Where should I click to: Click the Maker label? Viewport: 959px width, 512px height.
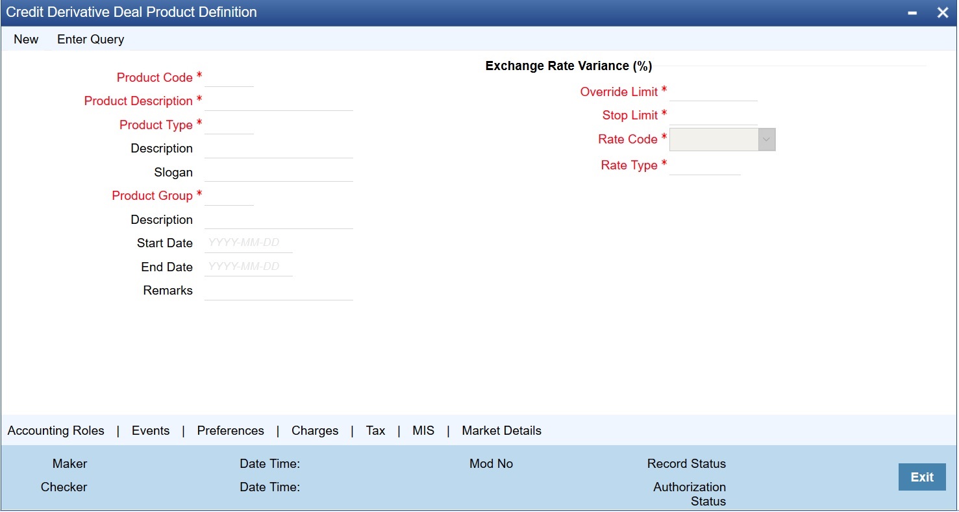[69, 464]
